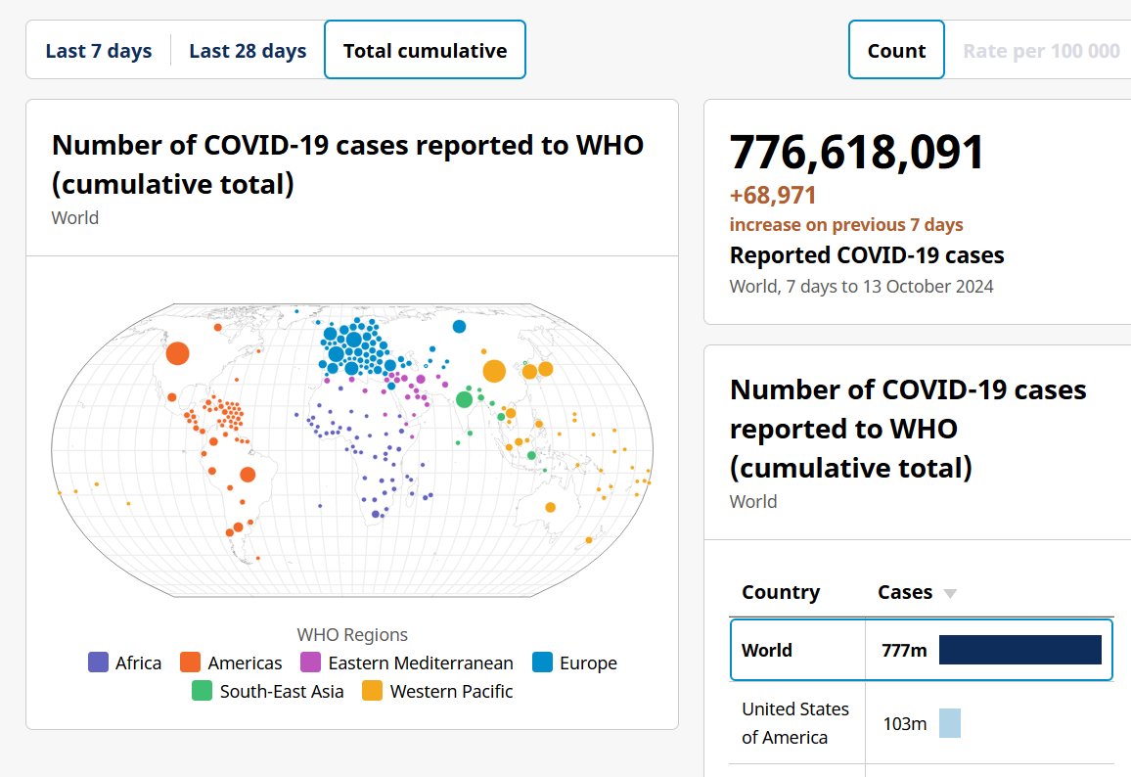
Task: Select Rate per 100 000 option
Action: coord(1041,51)
